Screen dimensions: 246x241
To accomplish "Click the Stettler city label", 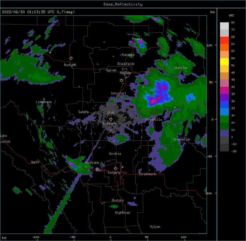I will coord(181,68).
